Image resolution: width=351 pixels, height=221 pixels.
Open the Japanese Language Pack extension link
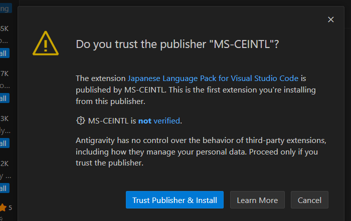pyautogui.click(x=213, y=78)
